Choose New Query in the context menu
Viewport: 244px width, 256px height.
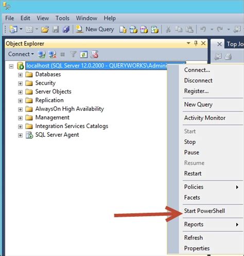(198, 104)
